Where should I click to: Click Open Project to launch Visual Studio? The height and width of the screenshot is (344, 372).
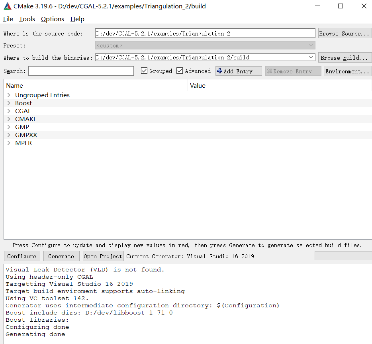point(103,256)
